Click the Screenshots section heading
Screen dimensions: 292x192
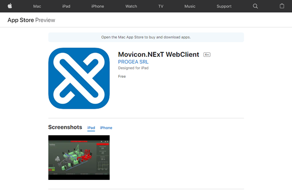click(x=65, y=127)
